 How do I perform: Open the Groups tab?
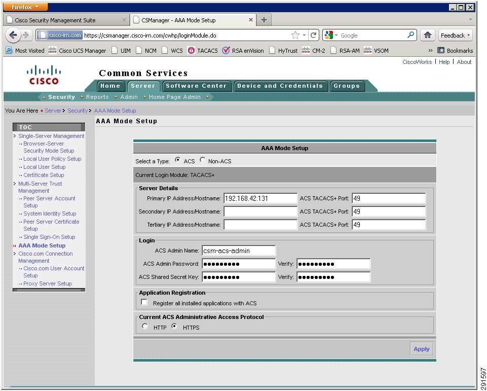click(347, 86)
